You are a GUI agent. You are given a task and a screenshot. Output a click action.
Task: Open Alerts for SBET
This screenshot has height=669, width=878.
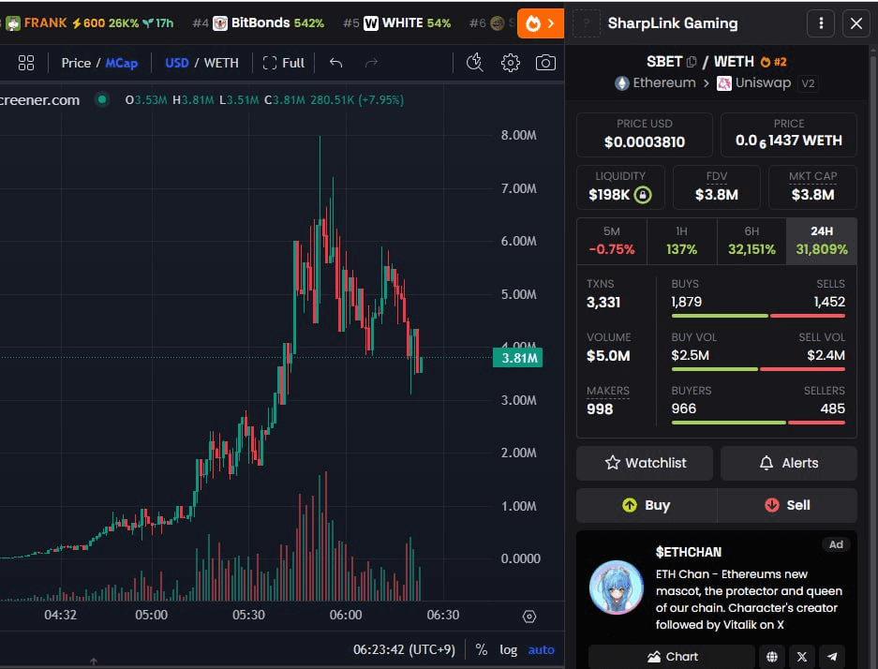click(x=788, y=463)
